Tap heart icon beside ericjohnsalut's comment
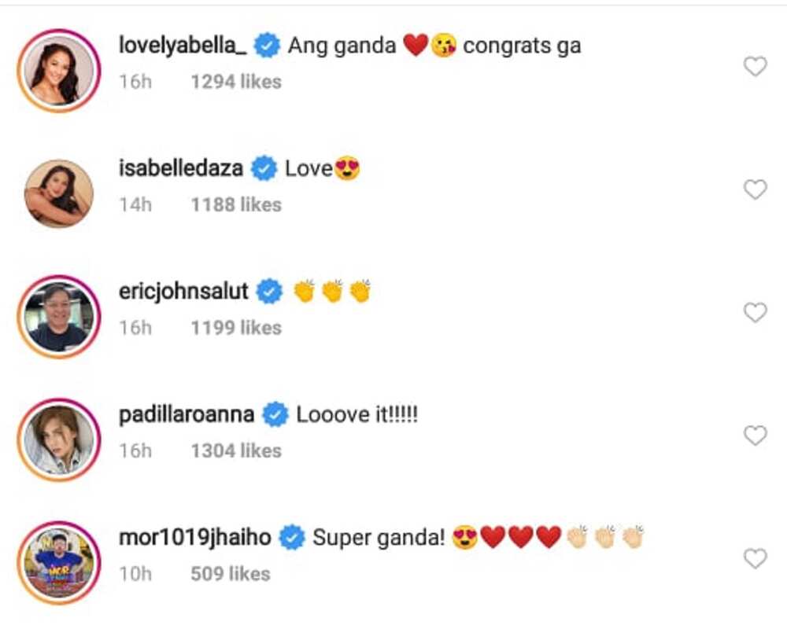 tap(755, 312)
